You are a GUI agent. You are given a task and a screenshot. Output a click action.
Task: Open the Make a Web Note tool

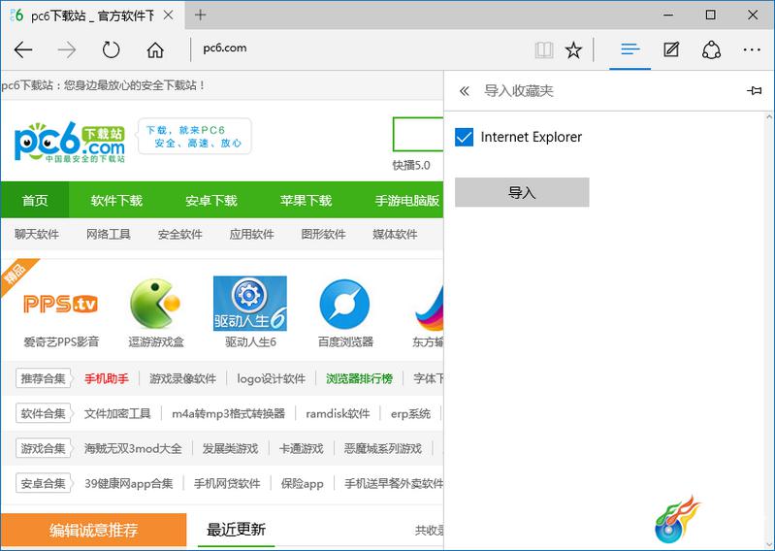tap(670, 49)
